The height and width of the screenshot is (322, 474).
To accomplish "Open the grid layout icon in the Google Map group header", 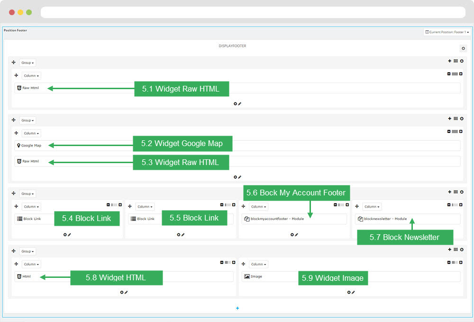I will click(456, 119).
